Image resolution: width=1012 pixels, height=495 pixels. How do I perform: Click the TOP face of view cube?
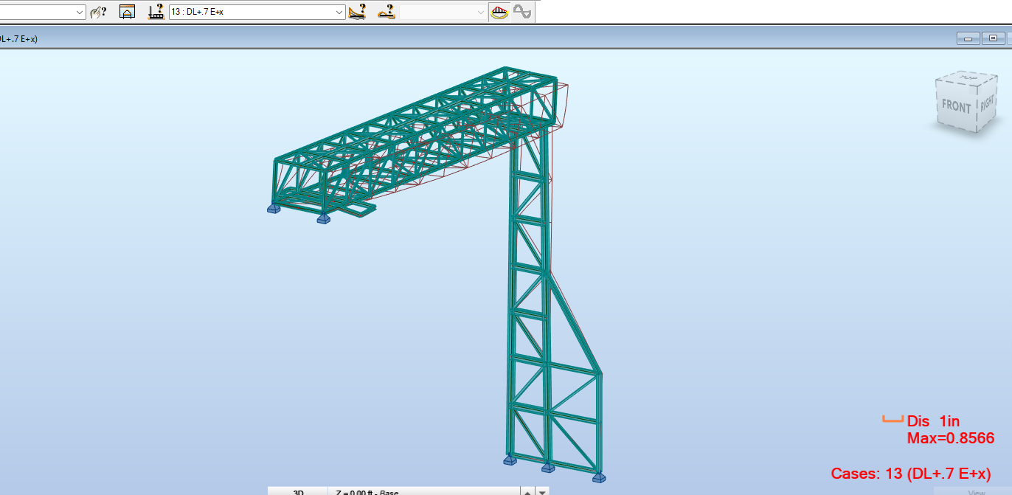point(968,77)
